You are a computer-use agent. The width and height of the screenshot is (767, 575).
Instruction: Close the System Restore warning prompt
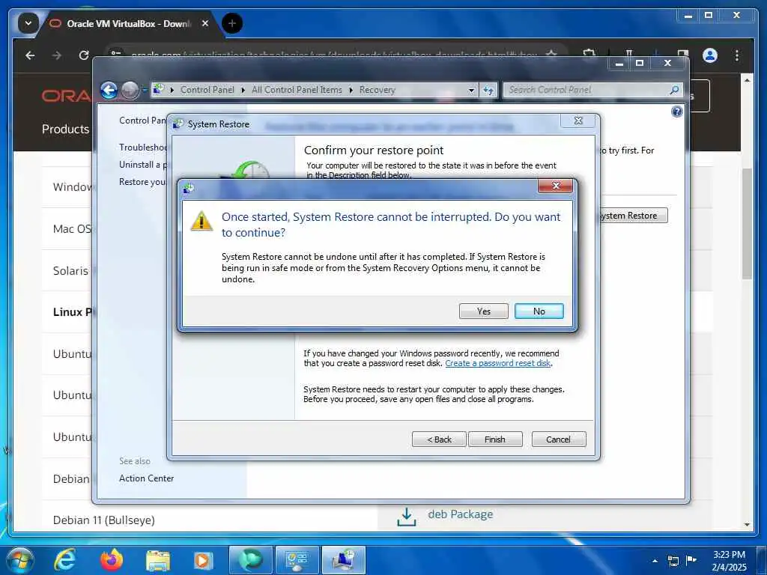point(555,186)
